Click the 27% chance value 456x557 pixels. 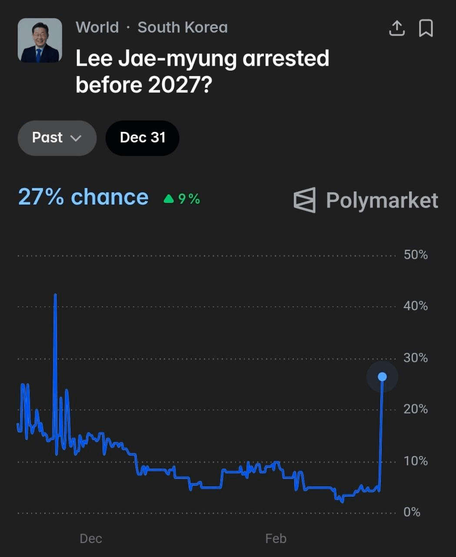(83, 197)
